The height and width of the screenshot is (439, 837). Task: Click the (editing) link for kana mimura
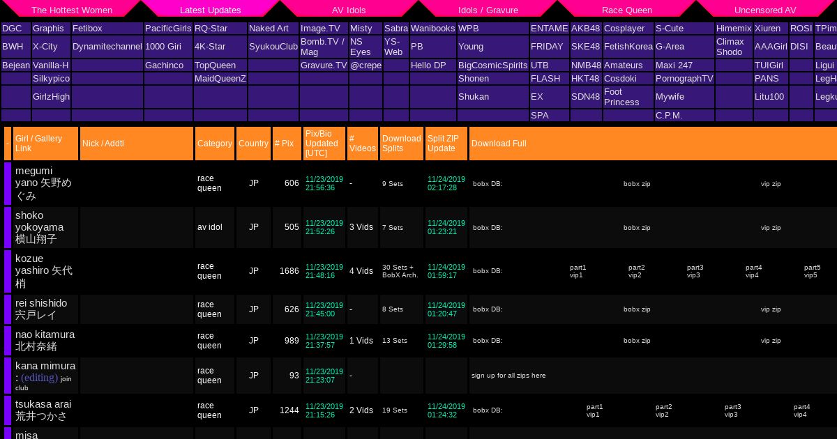tap(39, 378)
